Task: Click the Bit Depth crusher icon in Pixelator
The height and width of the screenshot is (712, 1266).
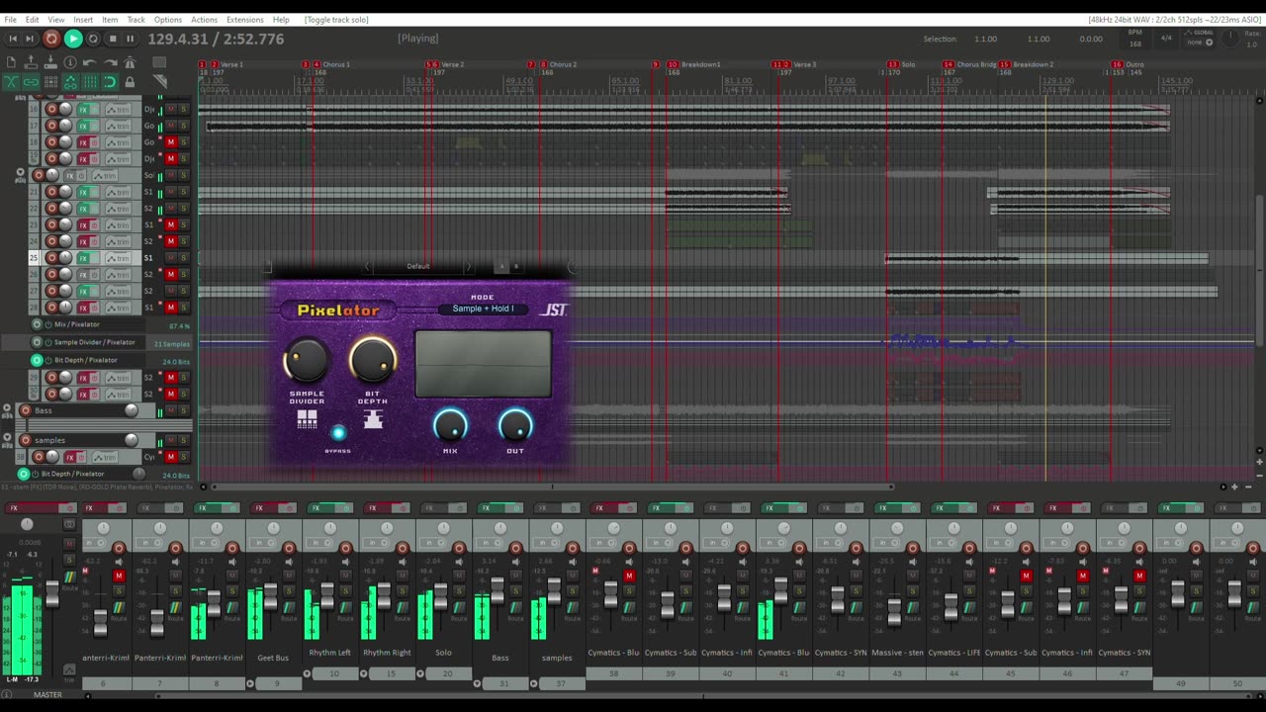Action: [x=373, y=419]
